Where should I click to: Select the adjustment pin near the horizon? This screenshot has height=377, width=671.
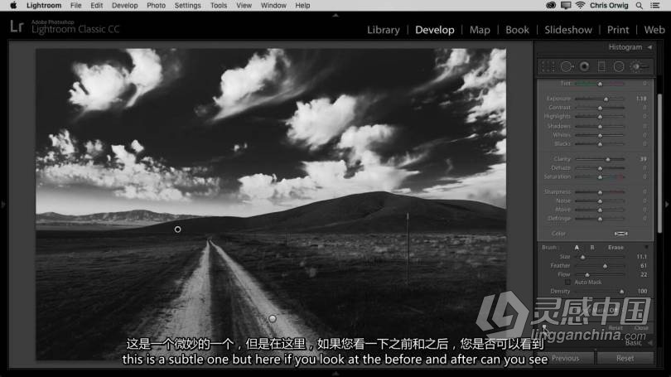point(177,230)
